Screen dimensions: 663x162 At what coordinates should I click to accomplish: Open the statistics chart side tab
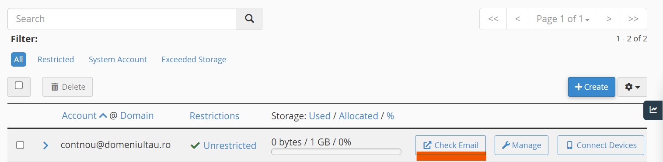(x=653, y=110)
